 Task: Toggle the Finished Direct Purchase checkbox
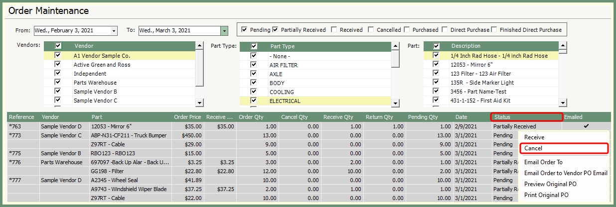[x=494, y=30]
